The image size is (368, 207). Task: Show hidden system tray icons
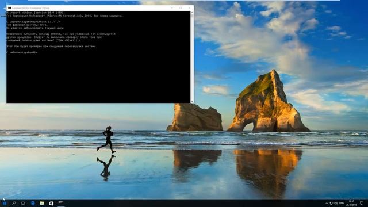(327, 203)
